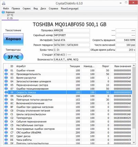Image resolution: width=138 pixels, height=147 pixels.
Task: Click the attribute list scroll up arrow
Action: [x=134, y=66]
